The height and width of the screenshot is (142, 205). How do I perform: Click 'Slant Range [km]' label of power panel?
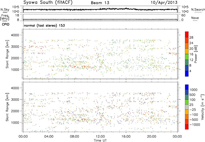(7, 54)
